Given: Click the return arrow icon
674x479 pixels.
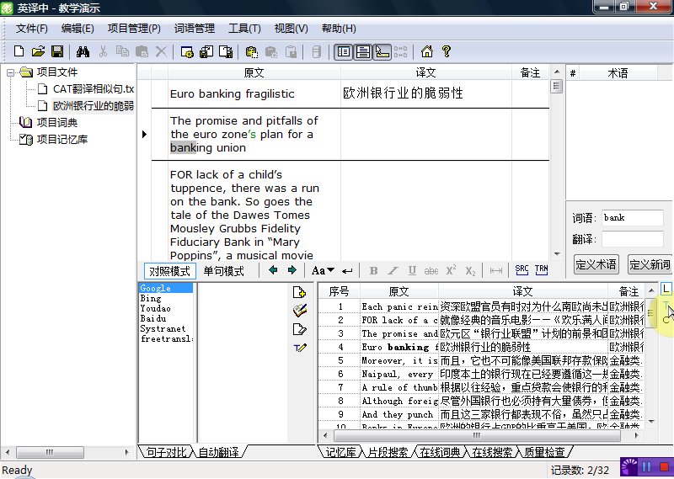Looking at the screenshot, I should click(x=347, y=271).
